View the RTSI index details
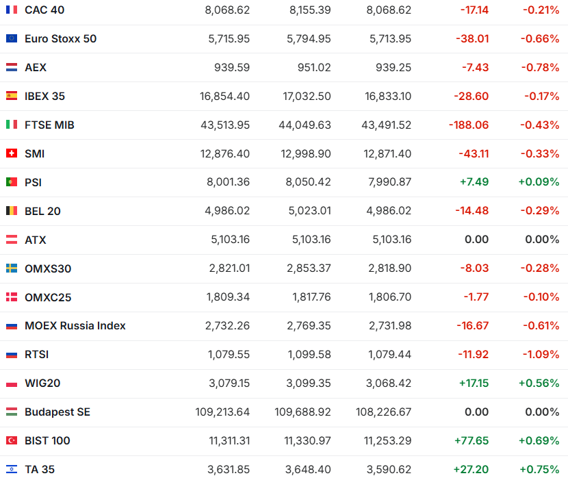The width and height of the screenshot is (568, 478). (37, 355)
